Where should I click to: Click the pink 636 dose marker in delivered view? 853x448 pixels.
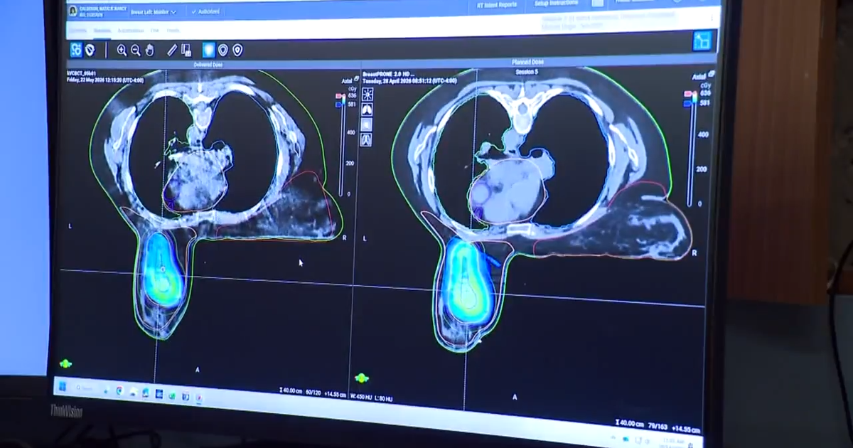coord(338,95)
